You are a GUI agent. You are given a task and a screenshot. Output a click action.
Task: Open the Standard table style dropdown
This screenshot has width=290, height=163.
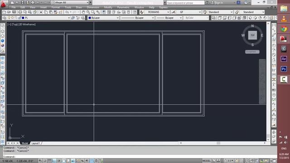pyautogui.click(x=232, y=12)
